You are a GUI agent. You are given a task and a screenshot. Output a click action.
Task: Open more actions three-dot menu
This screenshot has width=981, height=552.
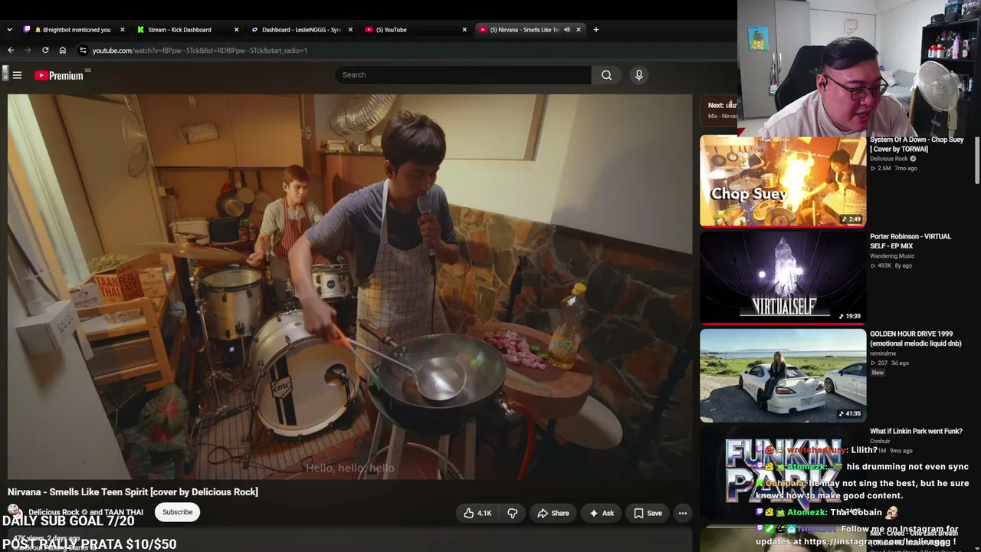coord(682,513)
